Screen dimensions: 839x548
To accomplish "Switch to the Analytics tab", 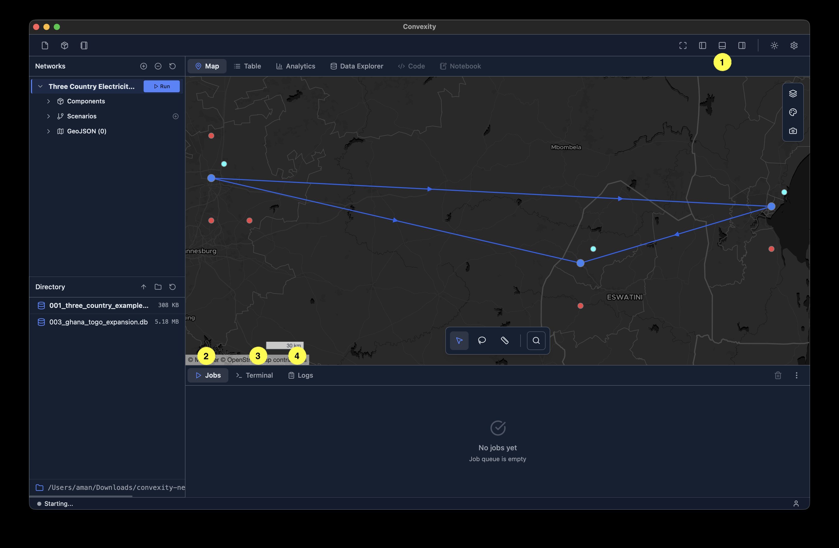I will [x=296, y=66].
